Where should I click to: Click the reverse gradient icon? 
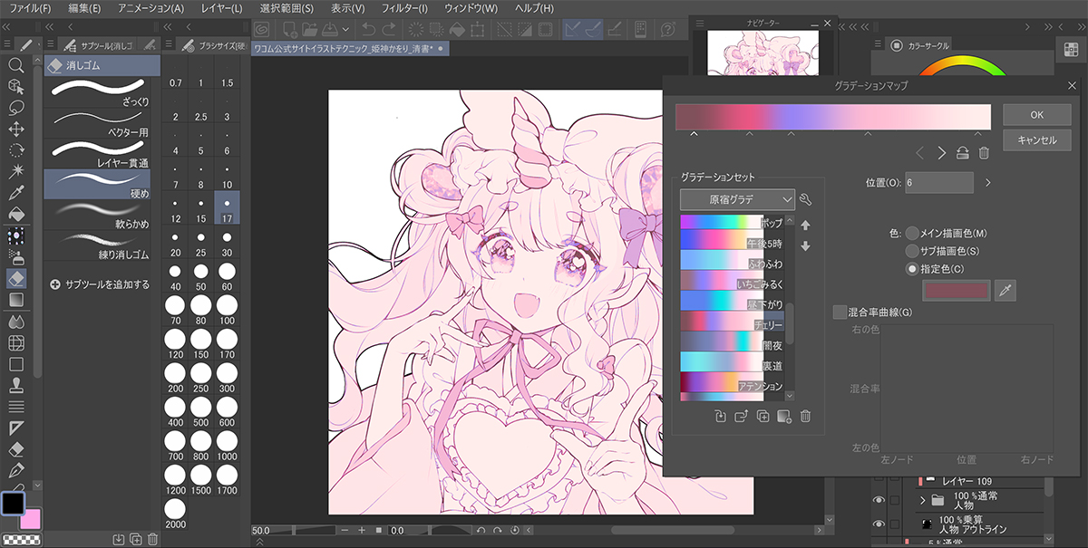point(963,153)
